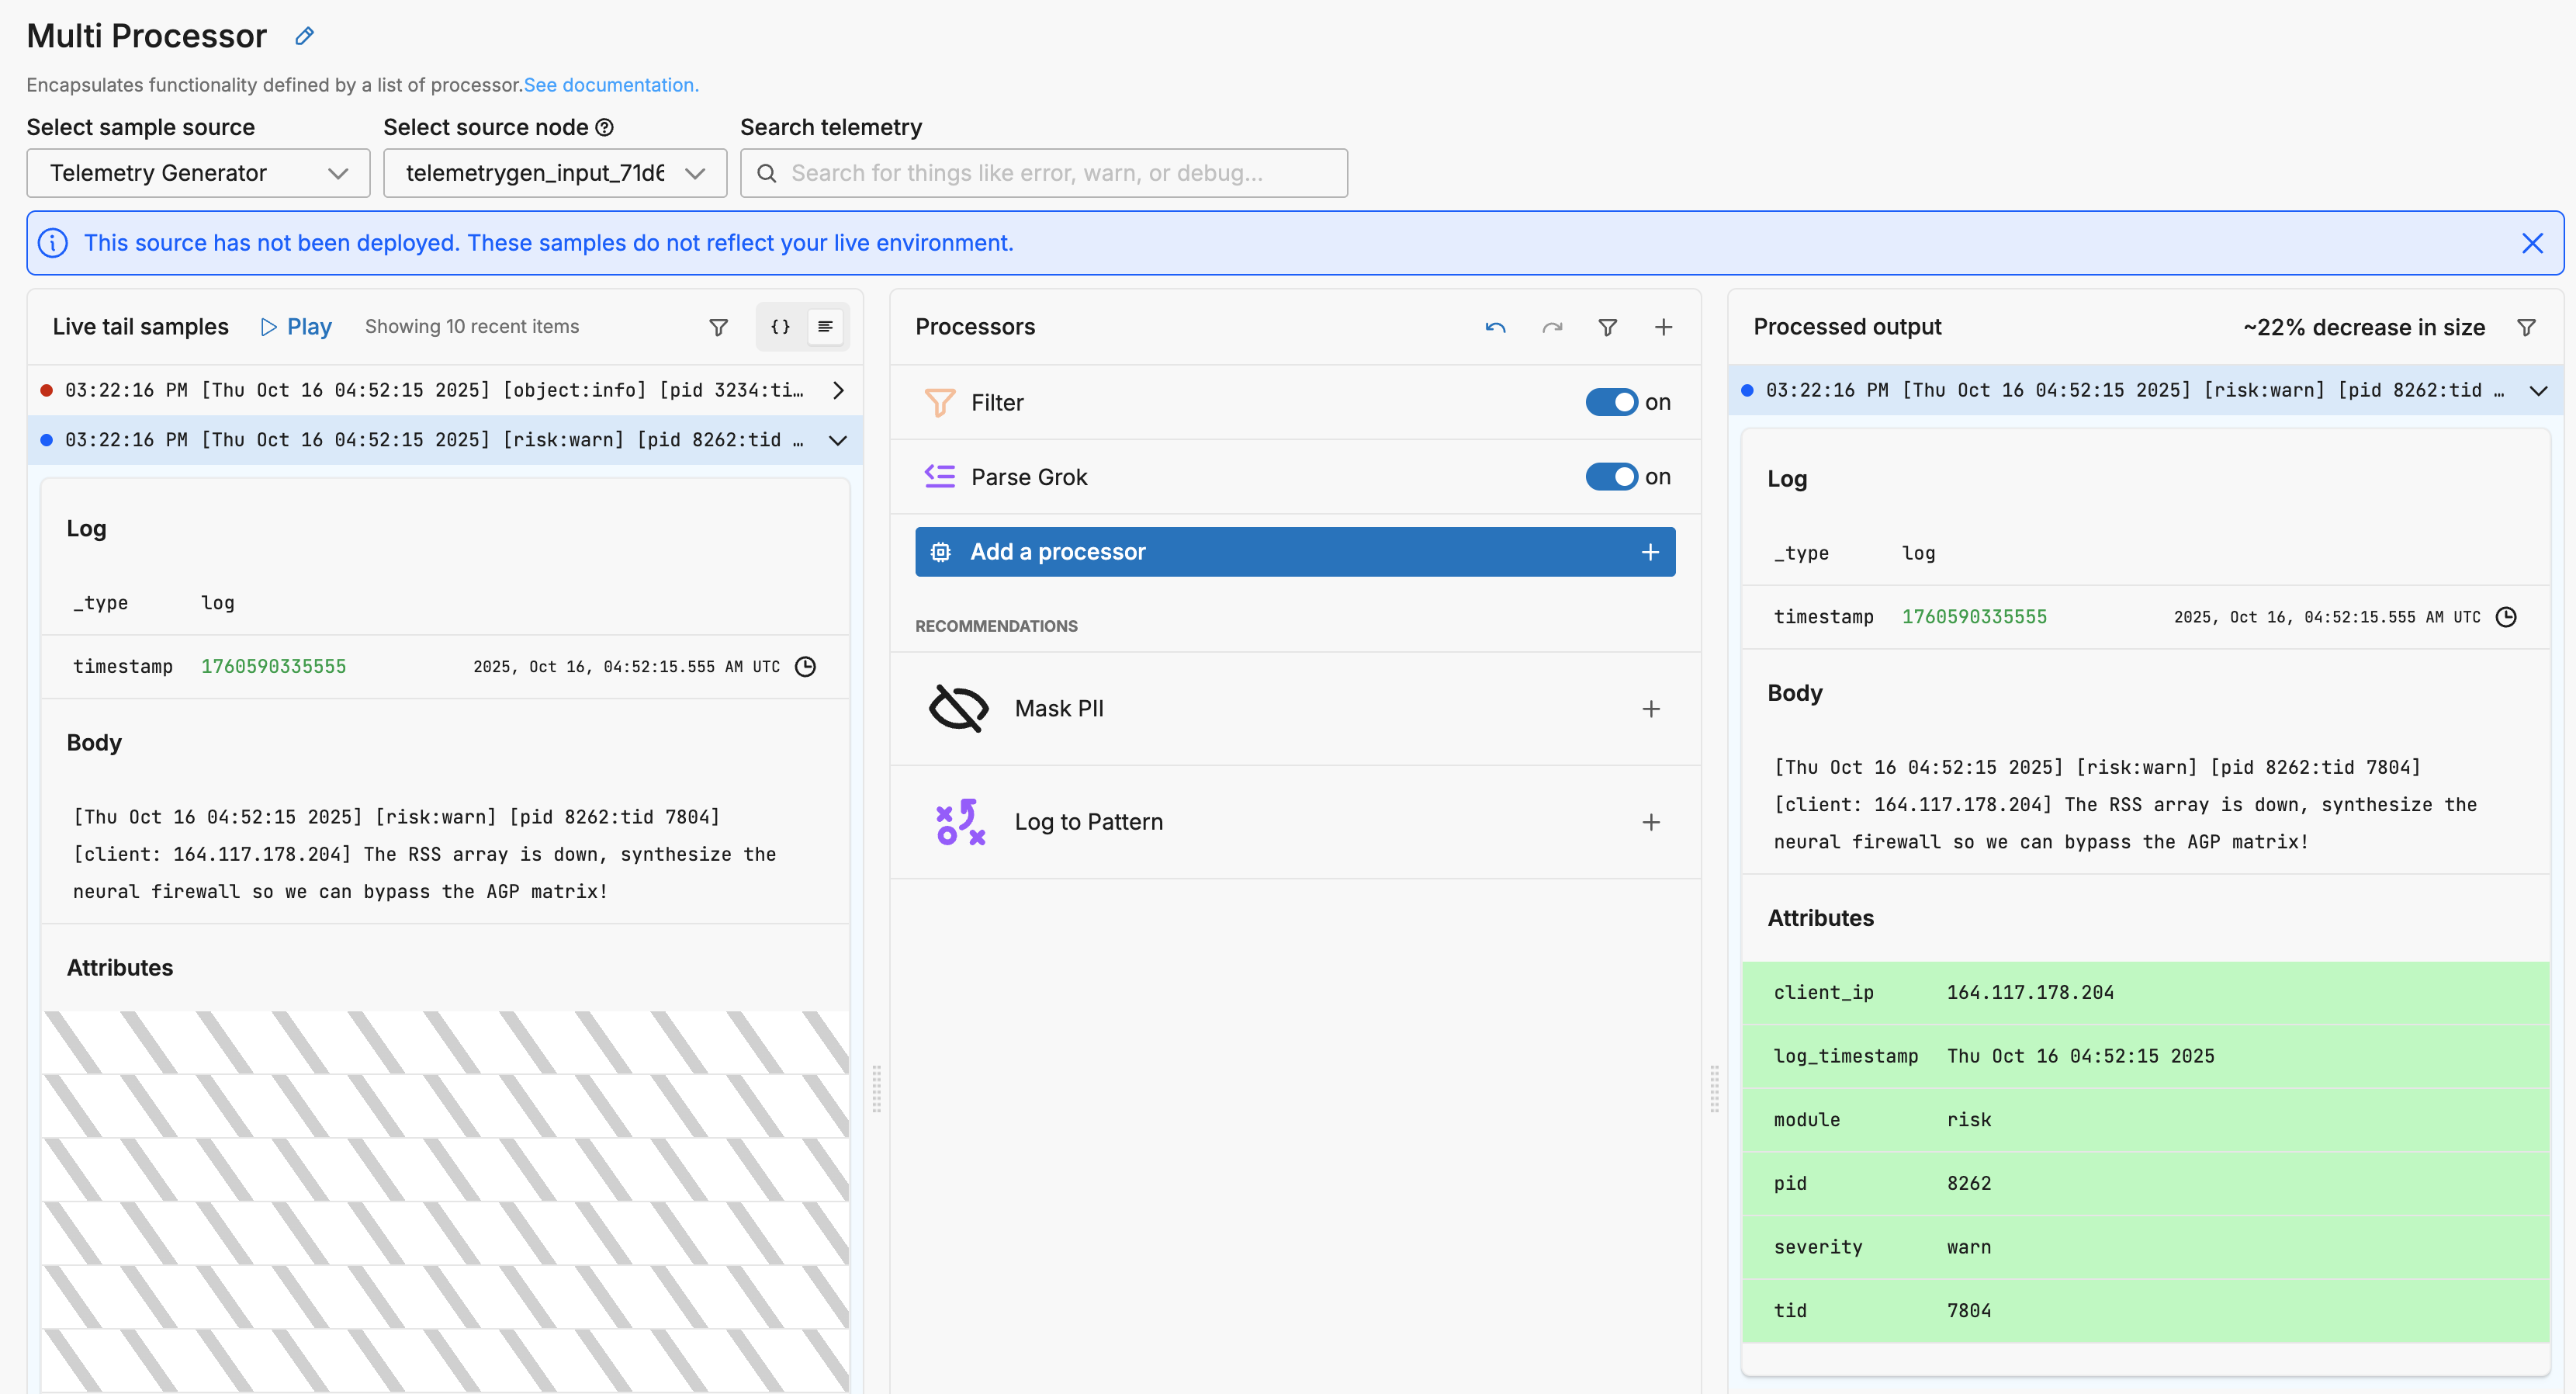This screenshot has width=2576, height=1394.
Task: Expand the object:info log sample row
Action: [x=838, y=390]
